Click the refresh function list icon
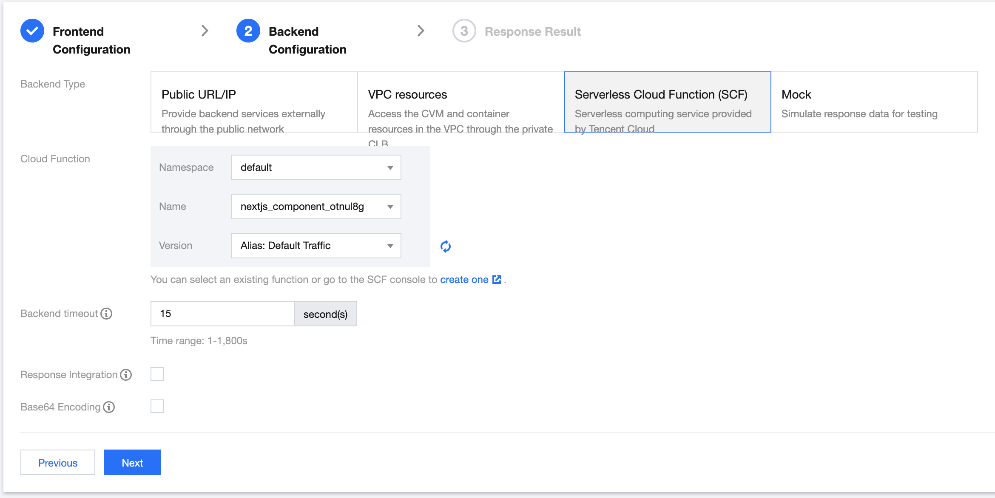The width and height of the screenshot is (995, 498). [x=445, y=246]
